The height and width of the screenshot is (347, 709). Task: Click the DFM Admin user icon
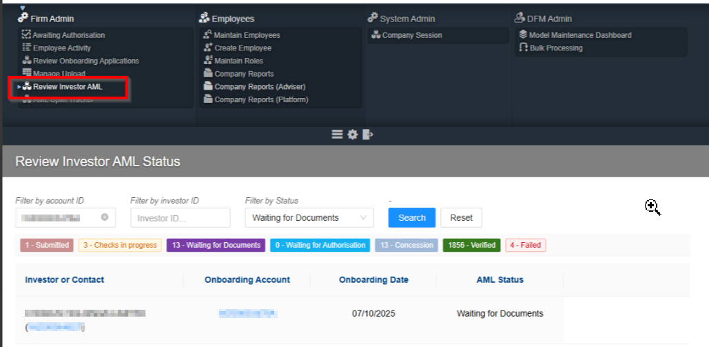(520, 18)
